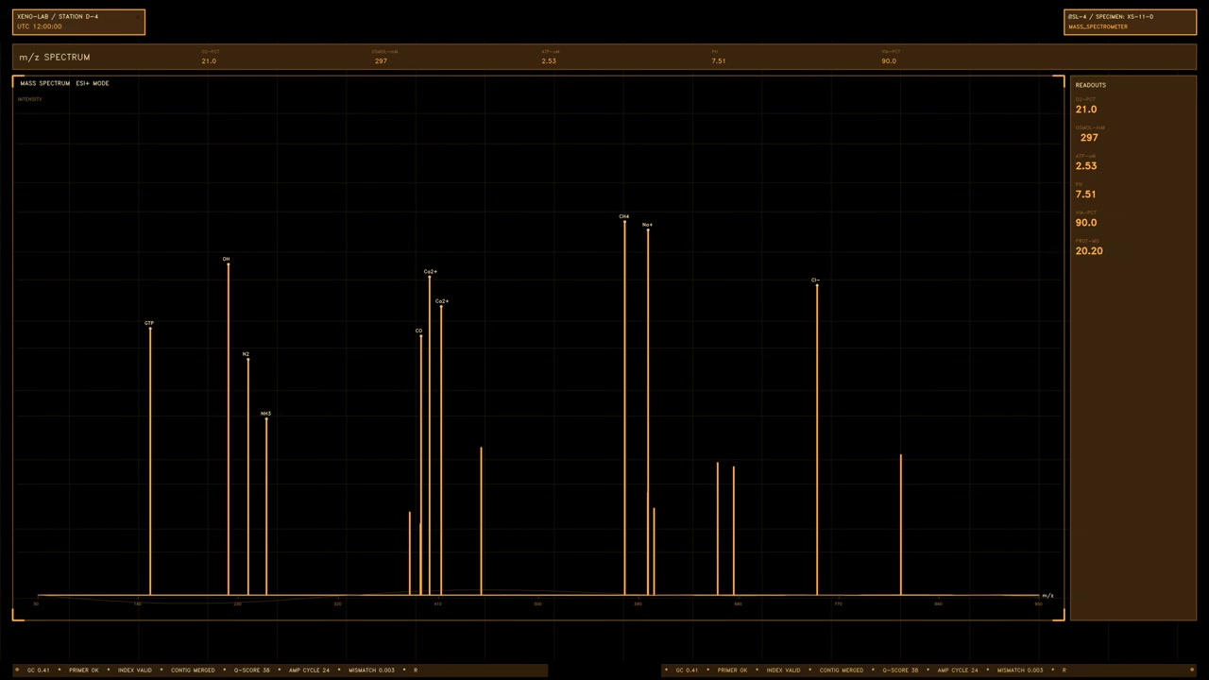Click GC 0.41 in right status bar
Viewport: 1209px width, 680px height.
(x=687, y=671)
